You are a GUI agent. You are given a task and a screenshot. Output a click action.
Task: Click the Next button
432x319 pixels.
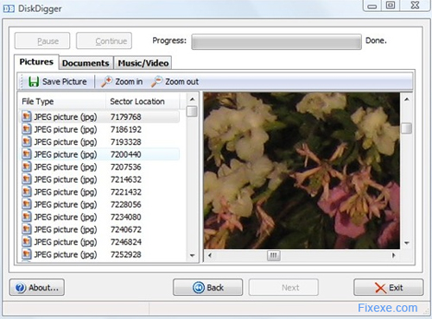click(x=283, y=287)
